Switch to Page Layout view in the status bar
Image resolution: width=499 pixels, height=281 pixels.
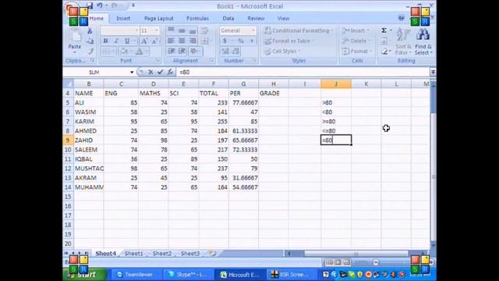coord(338,262)
